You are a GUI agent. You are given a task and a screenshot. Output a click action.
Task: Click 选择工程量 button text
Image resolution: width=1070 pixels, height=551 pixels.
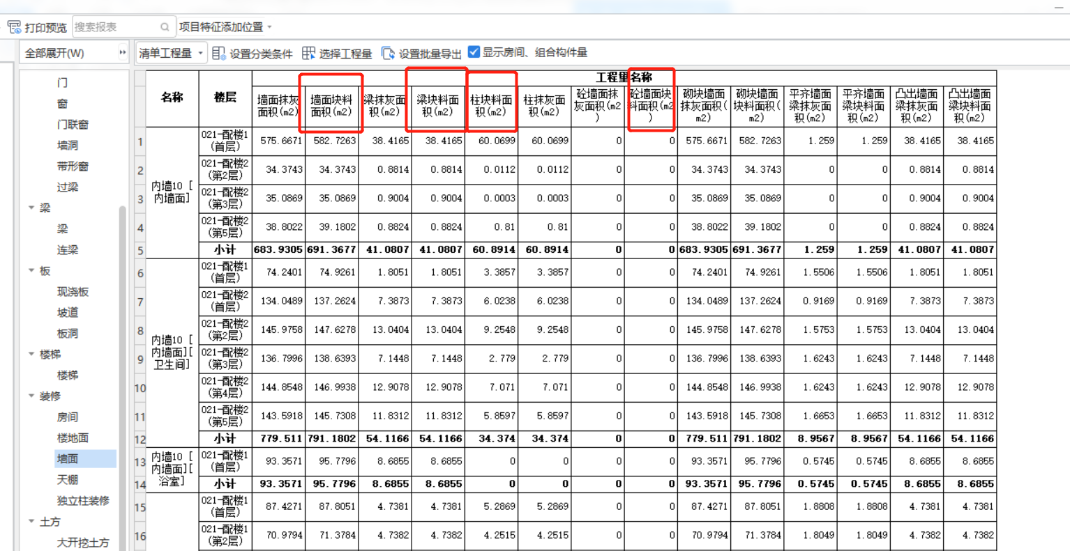(345, 54)
